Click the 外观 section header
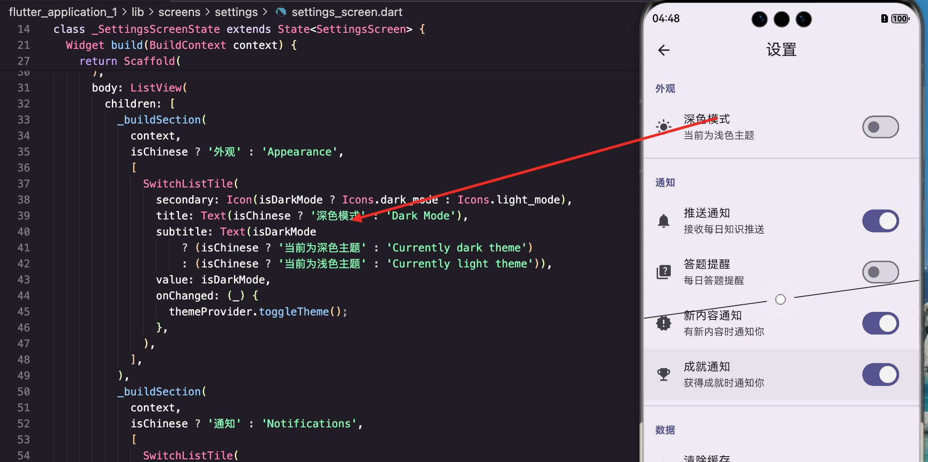 (x=665, y=88)
